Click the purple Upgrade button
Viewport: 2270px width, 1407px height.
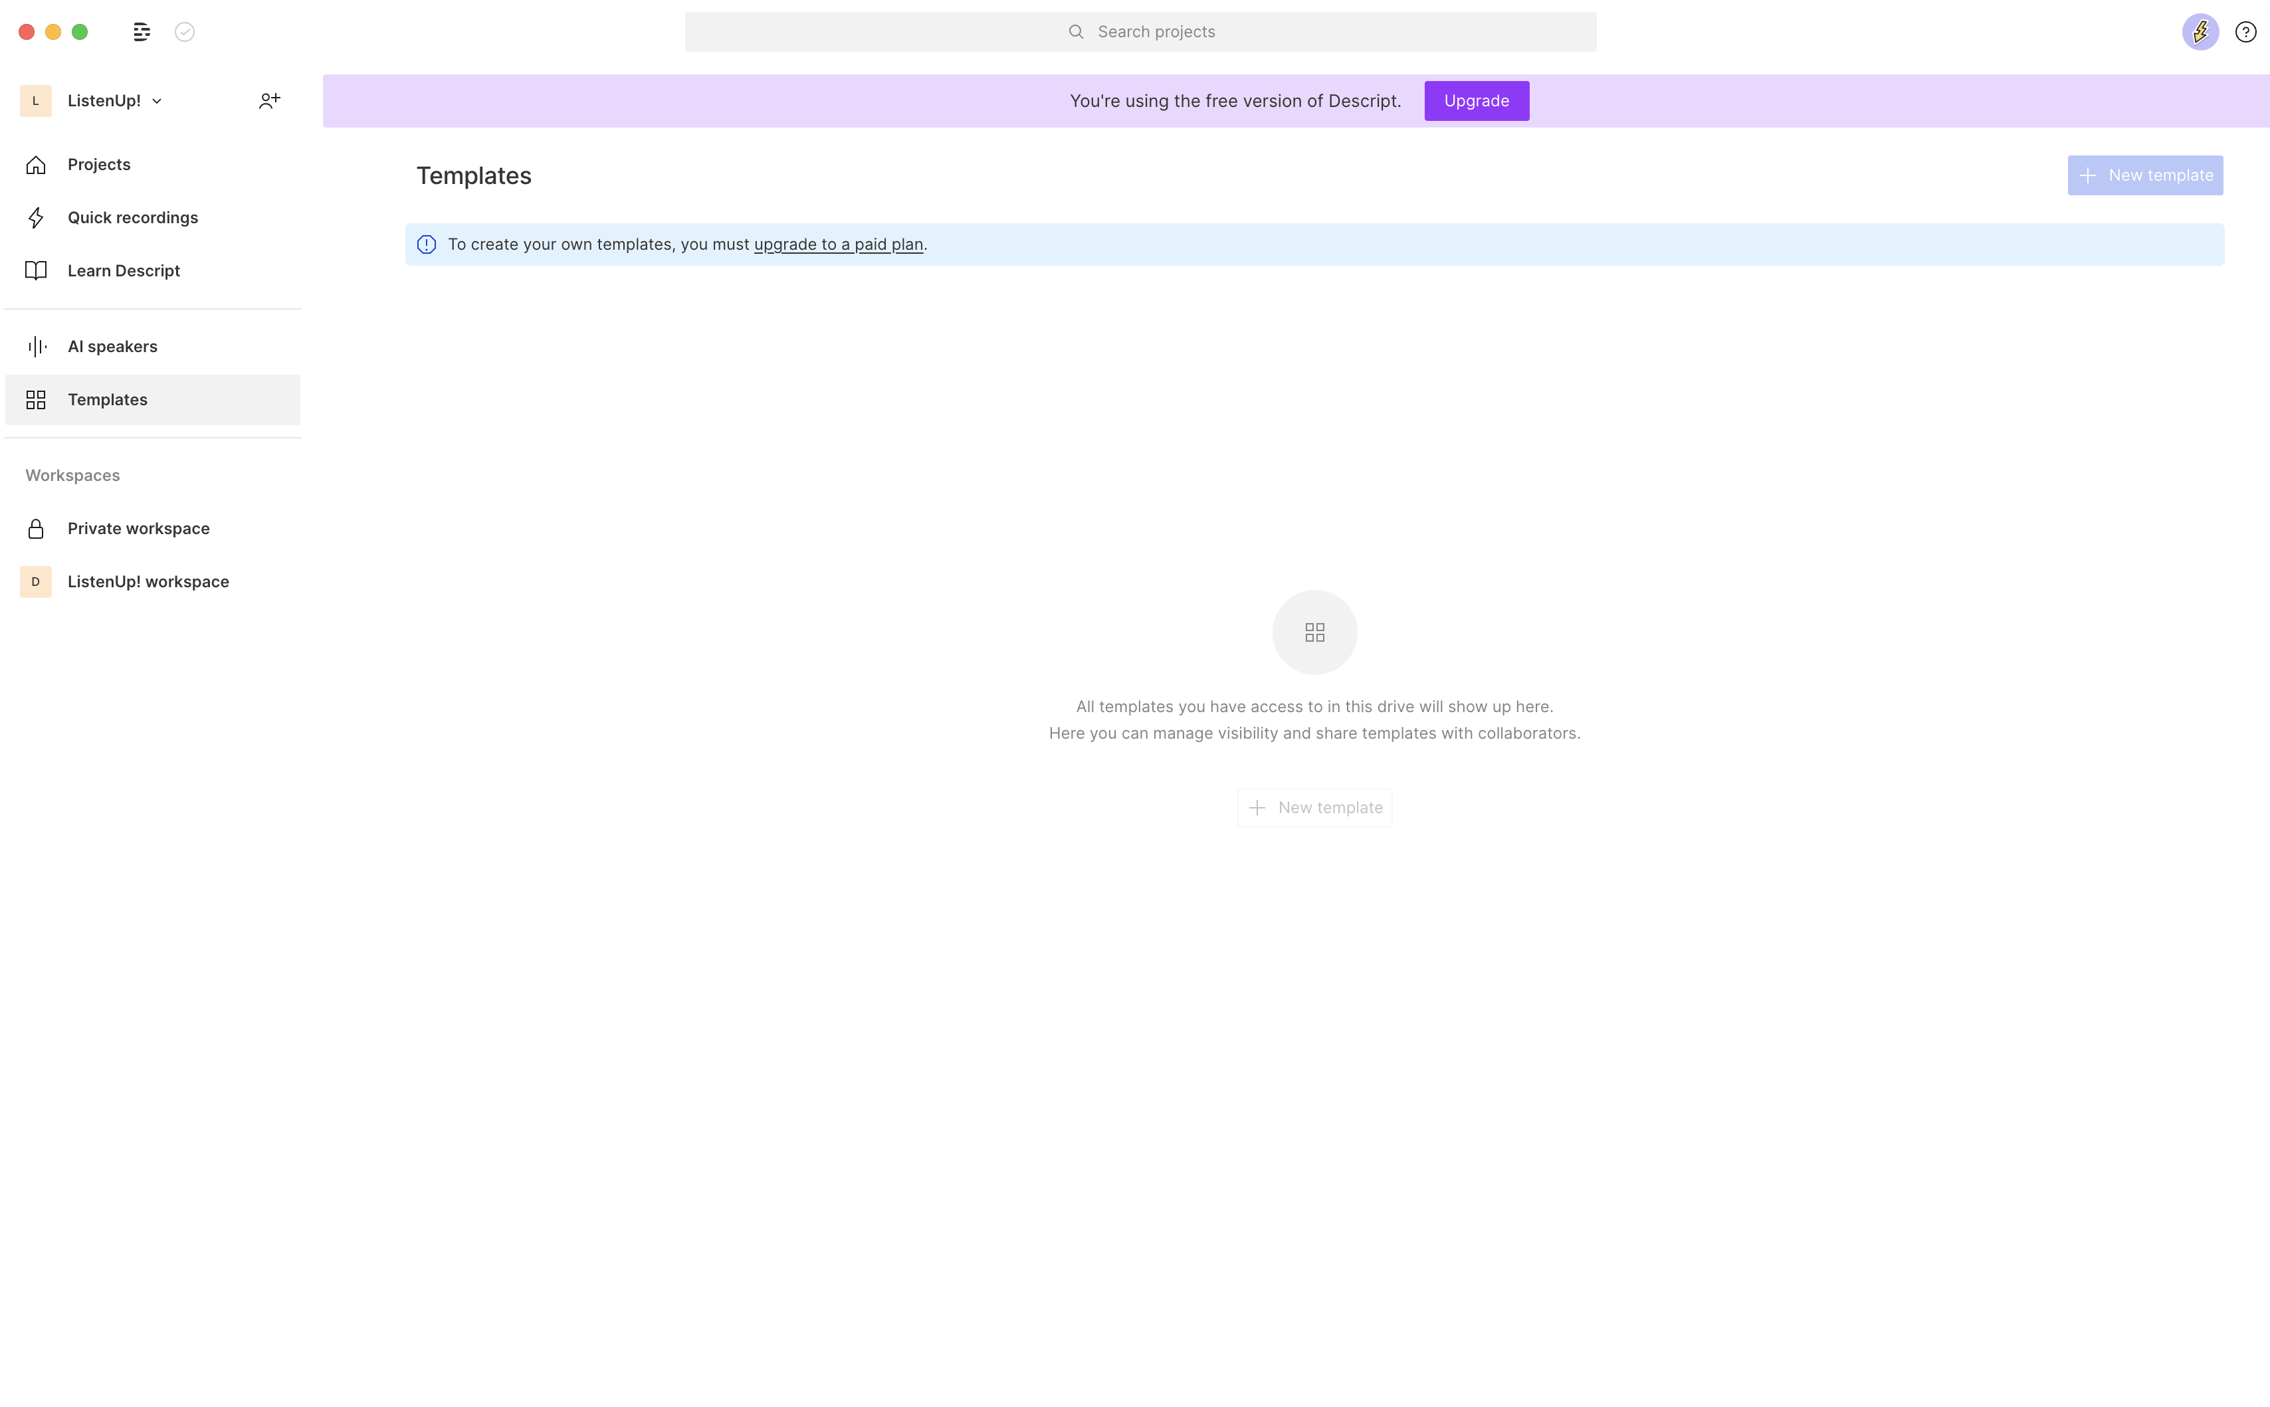click(x=1476, y=100)
